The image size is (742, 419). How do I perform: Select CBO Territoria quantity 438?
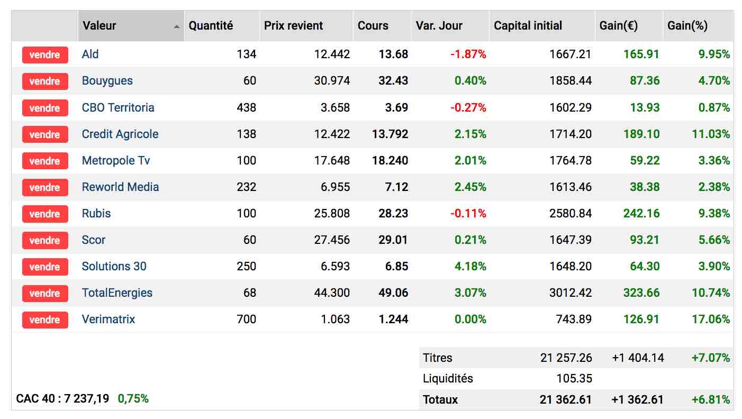pyautogui.click(x=247, y=107)
